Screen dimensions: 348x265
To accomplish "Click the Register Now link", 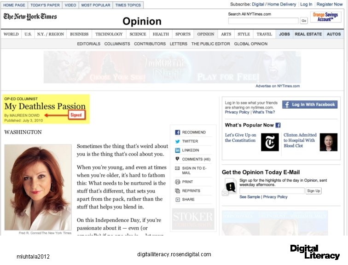I will point(330,4).
